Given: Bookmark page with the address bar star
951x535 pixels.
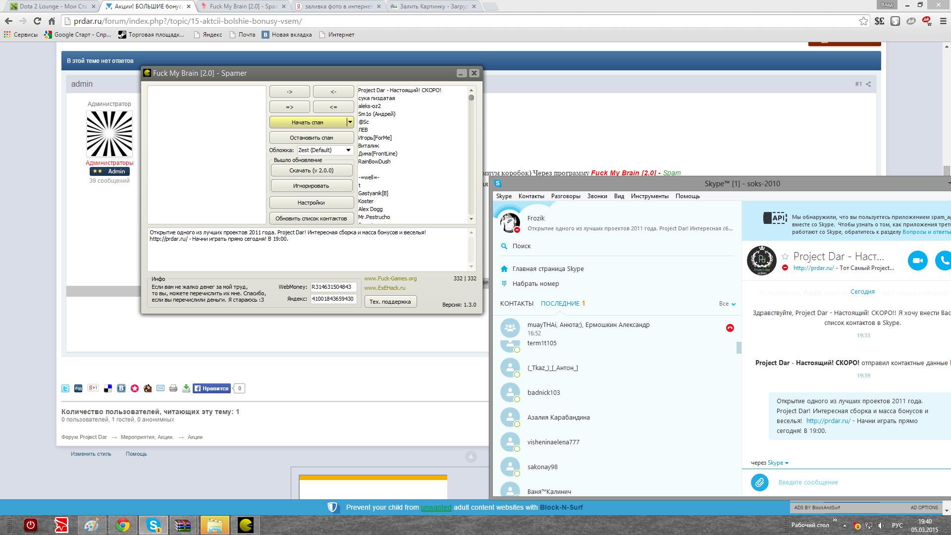Looking at the screenshot, I should [x=863, y=21].
